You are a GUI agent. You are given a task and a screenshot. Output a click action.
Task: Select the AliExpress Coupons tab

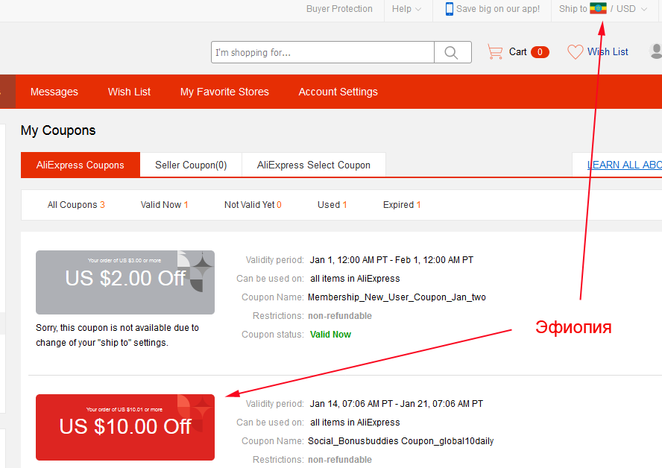pyautogui.click(x=81, y=165)
